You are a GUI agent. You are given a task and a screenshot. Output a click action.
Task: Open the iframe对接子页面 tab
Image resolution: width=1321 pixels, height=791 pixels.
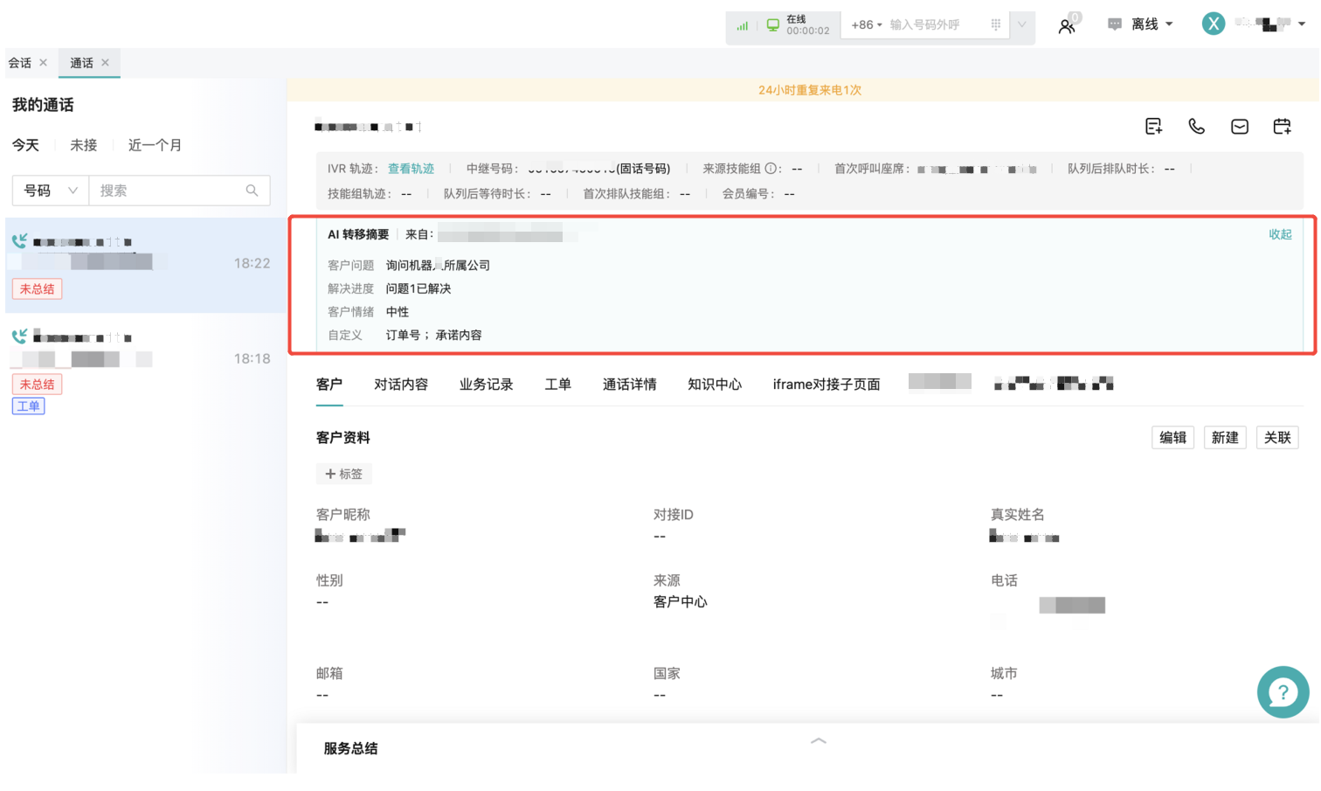point(826,385)
